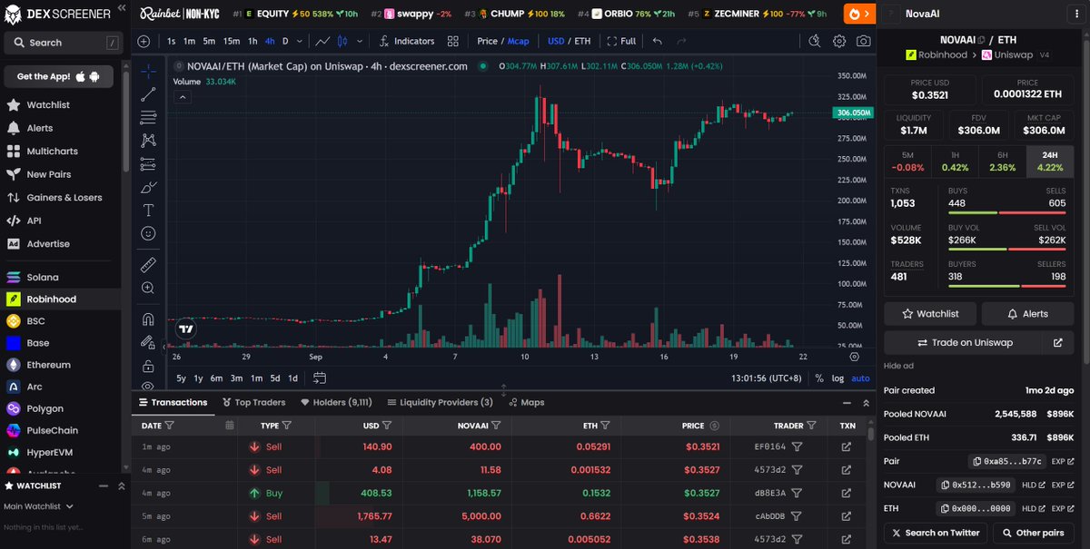The width and height of the screenshot is (1090, 549).
Task: Open the emoji icons tool
Action: (x=148, y=233)
